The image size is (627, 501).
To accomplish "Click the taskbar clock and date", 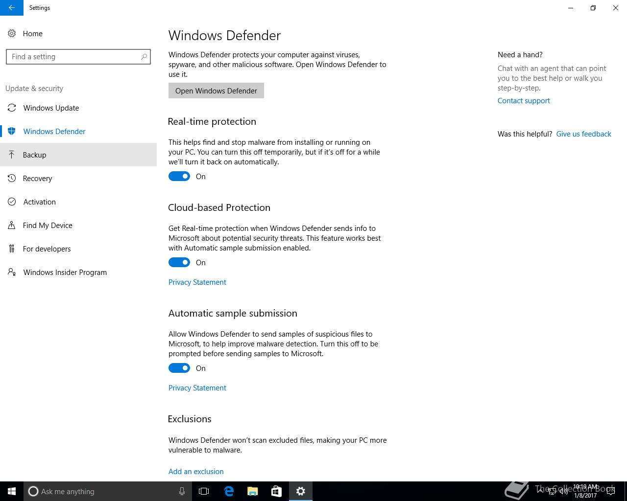I will point(585,491).
